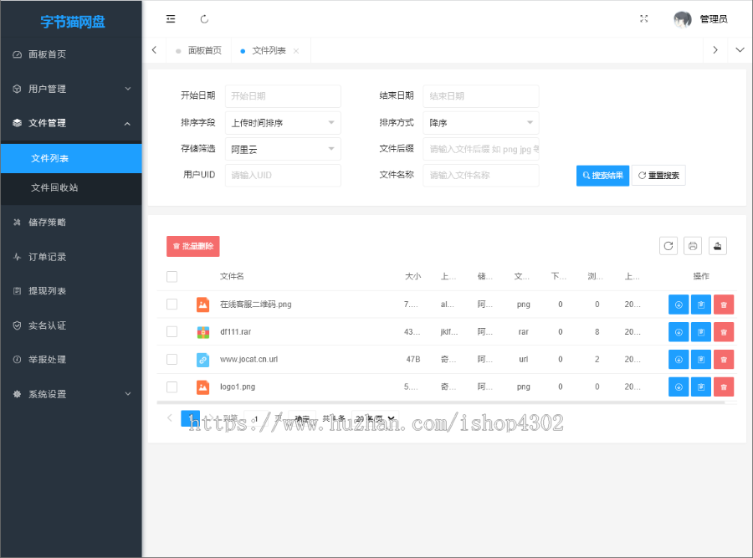
Task: Click the table export icon
Action: [718, 246]
